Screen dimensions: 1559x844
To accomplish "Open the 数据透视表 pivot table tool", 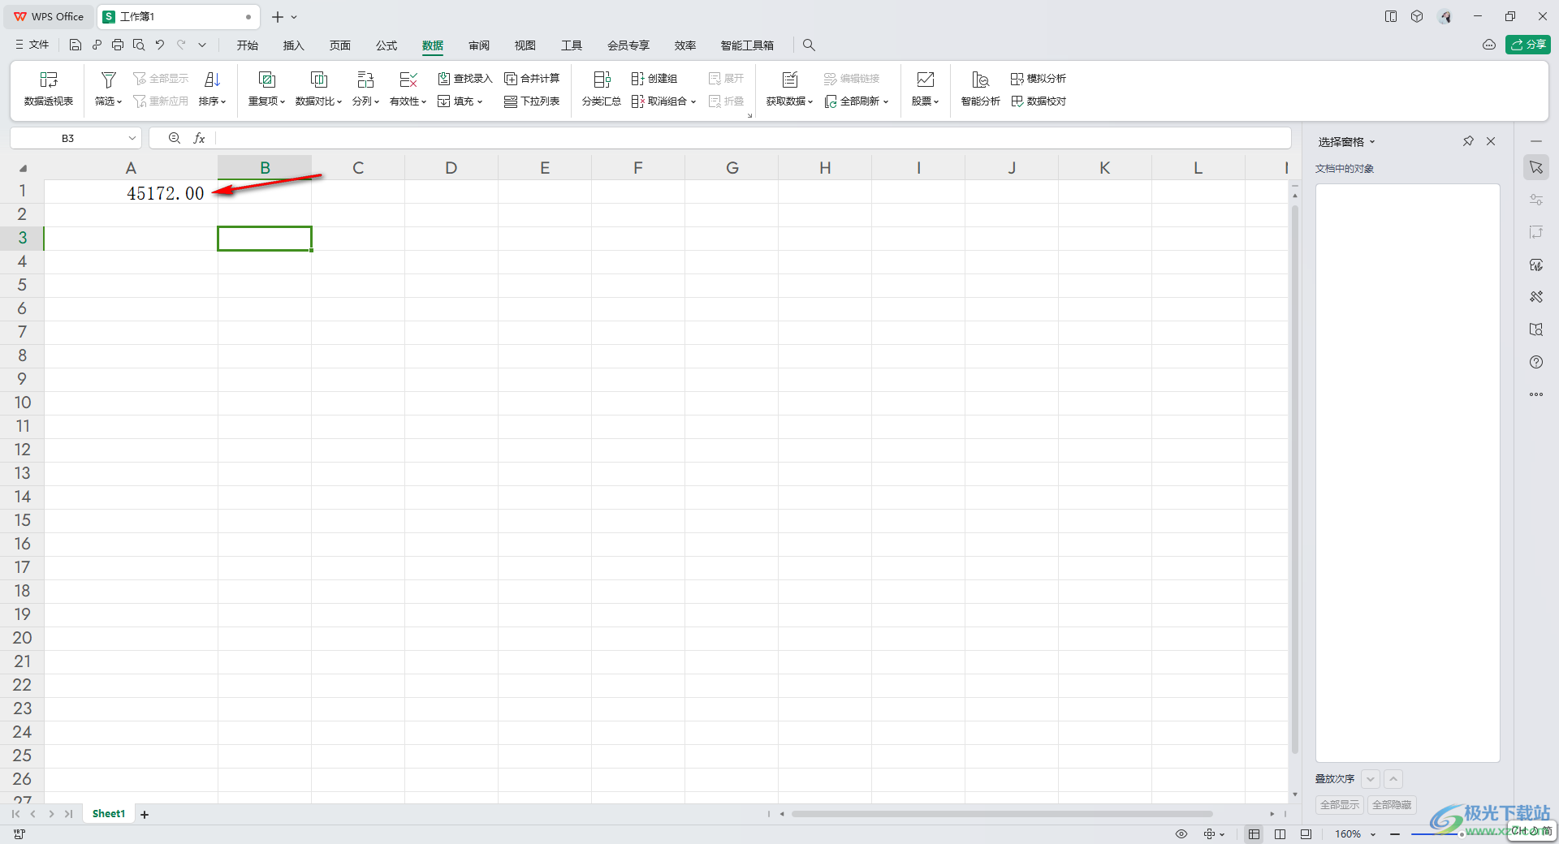I will pos(49,89).
